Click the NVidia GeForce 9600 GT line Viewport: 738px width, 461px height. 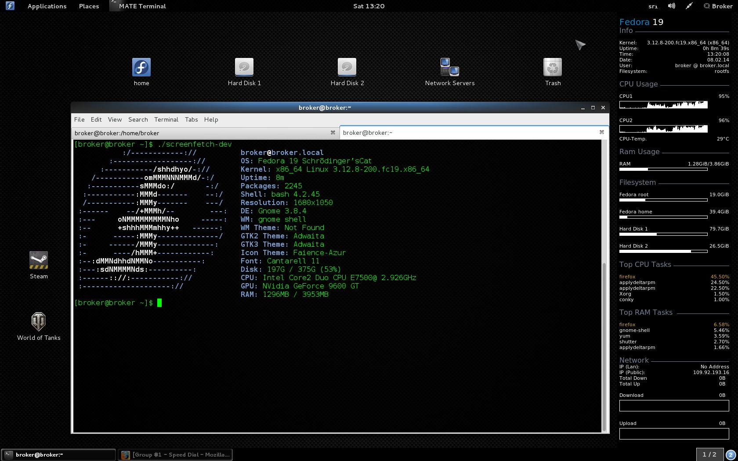point(300,286)
